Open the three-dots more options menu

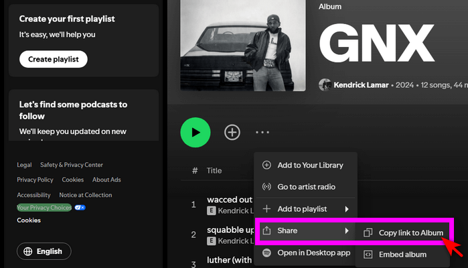[x=262, y=133]
